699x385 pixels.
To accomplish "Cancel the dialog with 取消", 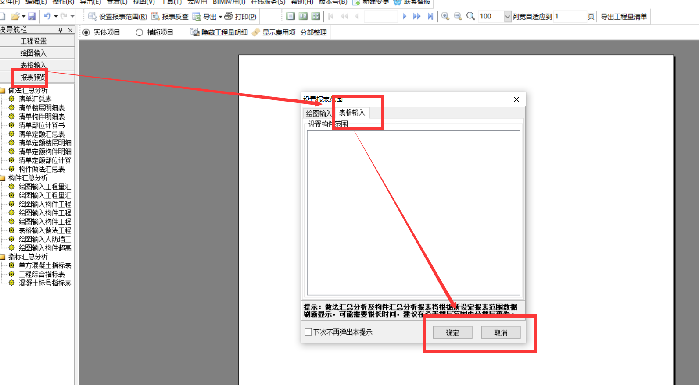I will 501,332.
